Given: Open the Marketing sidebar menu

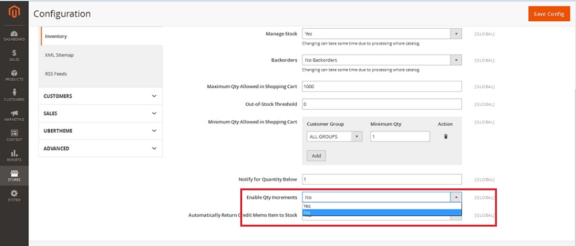Looking at the screenshot, I should coord(14,116).
